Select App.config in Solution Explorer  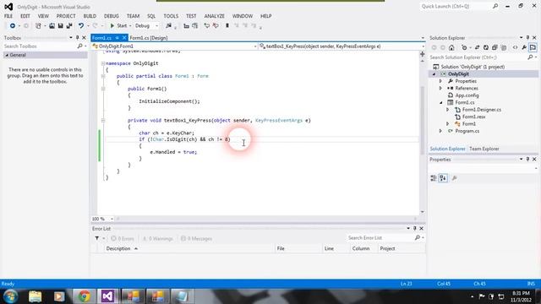pyautogui.click(x=467, y=95)
